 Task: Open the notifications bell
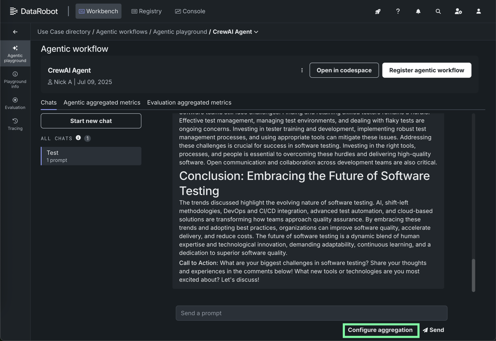(x=418, y=11)
